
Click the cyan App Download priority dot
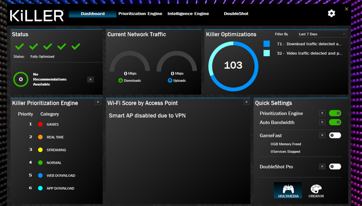pyautogui.click(x=40, y=188)
